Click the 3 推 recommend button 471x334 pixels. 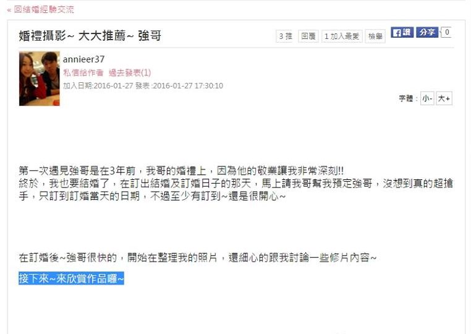tap(286, 36)
